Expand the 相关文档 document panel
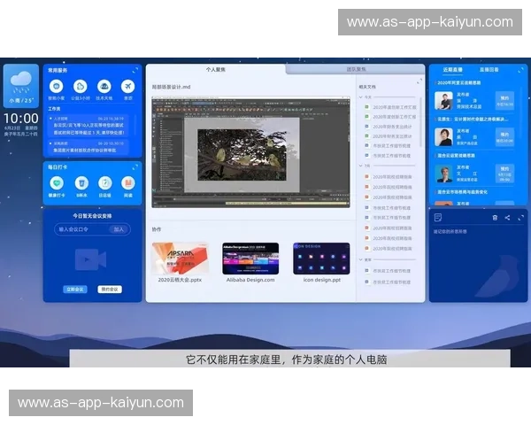Viewport: 531px width, 425px height. [x=419, y=81]
